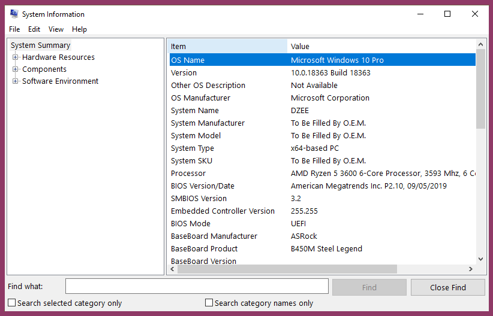Open the Edit menu
Screen dimensions: 493x316
(x=34, y=29)
